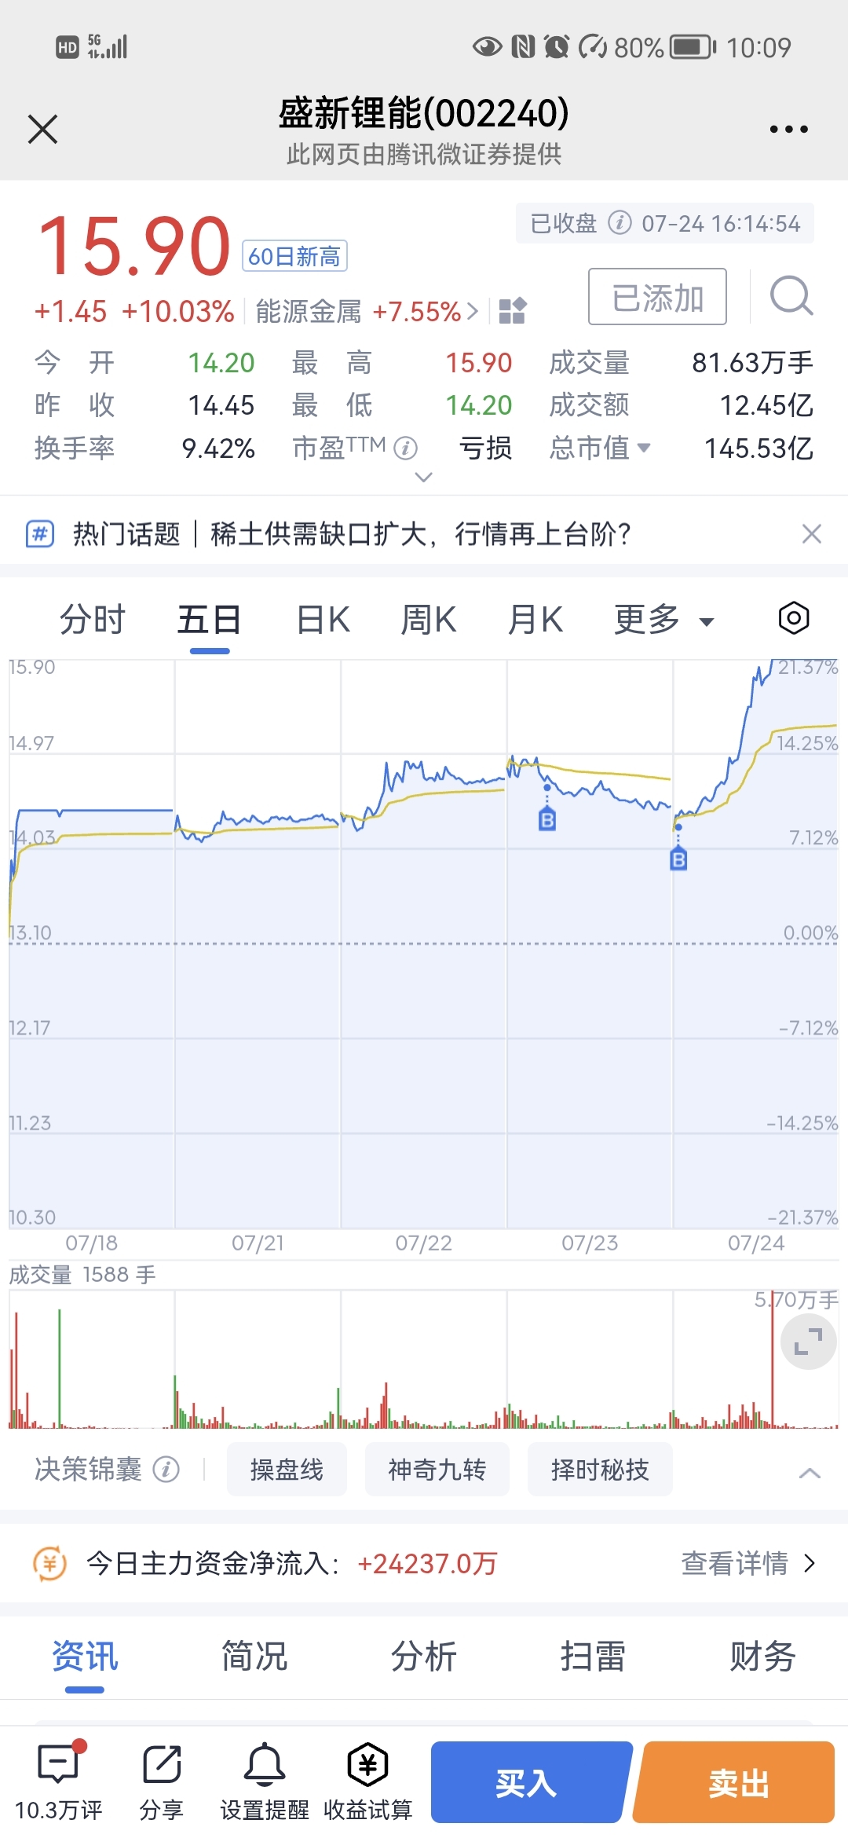This screenshot has width=848, height=1838.
Task: Toggle the 已添加 watchlist button
Action: 657,296
